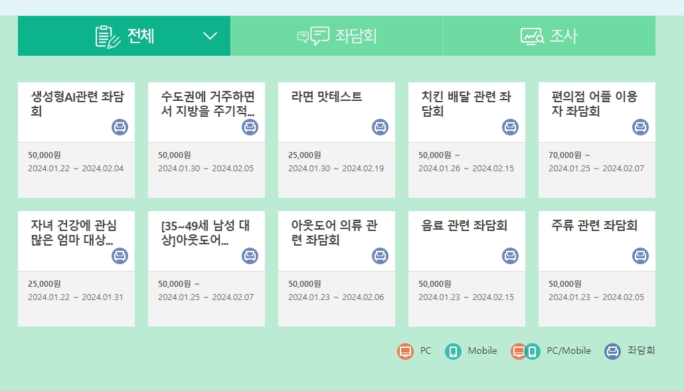
Task: Click the 좌담회 legend icon at bottom right
Action: (612, 351)
